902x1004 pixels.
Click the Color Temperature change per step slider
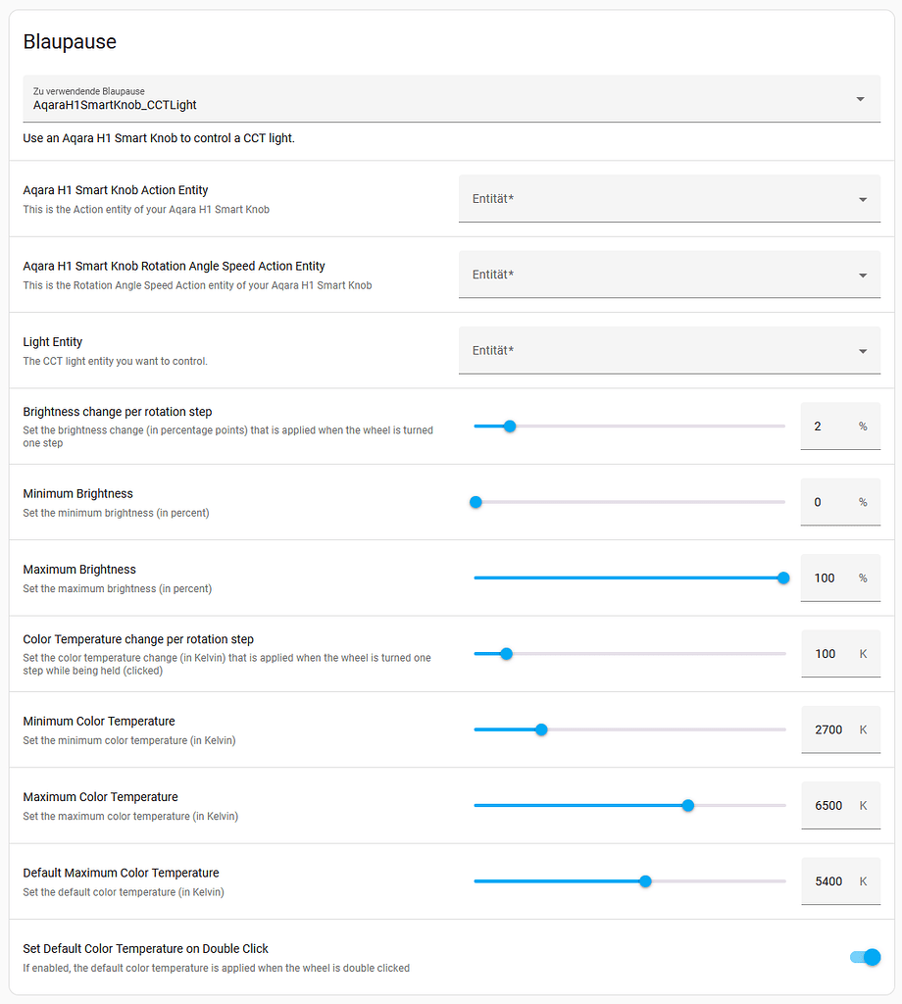tap(506, 653)
